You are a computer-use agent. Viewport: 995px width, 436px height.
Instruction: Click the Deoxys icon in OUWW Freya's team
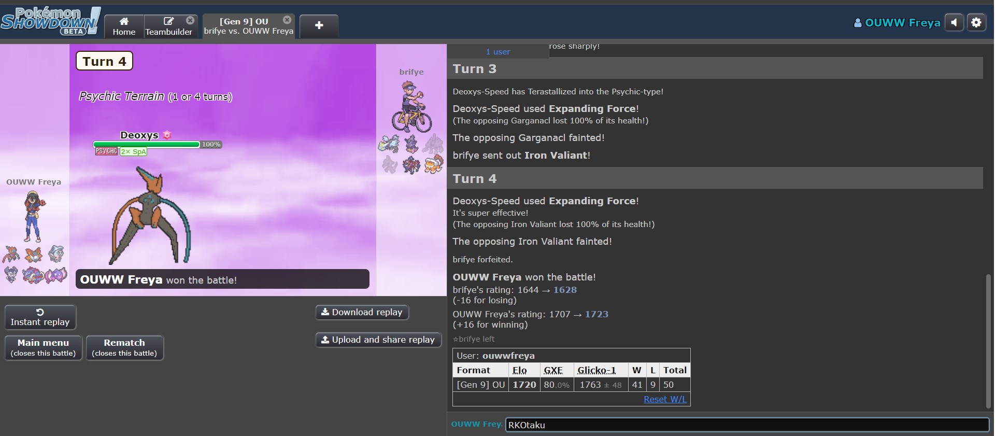click(11, 254)
